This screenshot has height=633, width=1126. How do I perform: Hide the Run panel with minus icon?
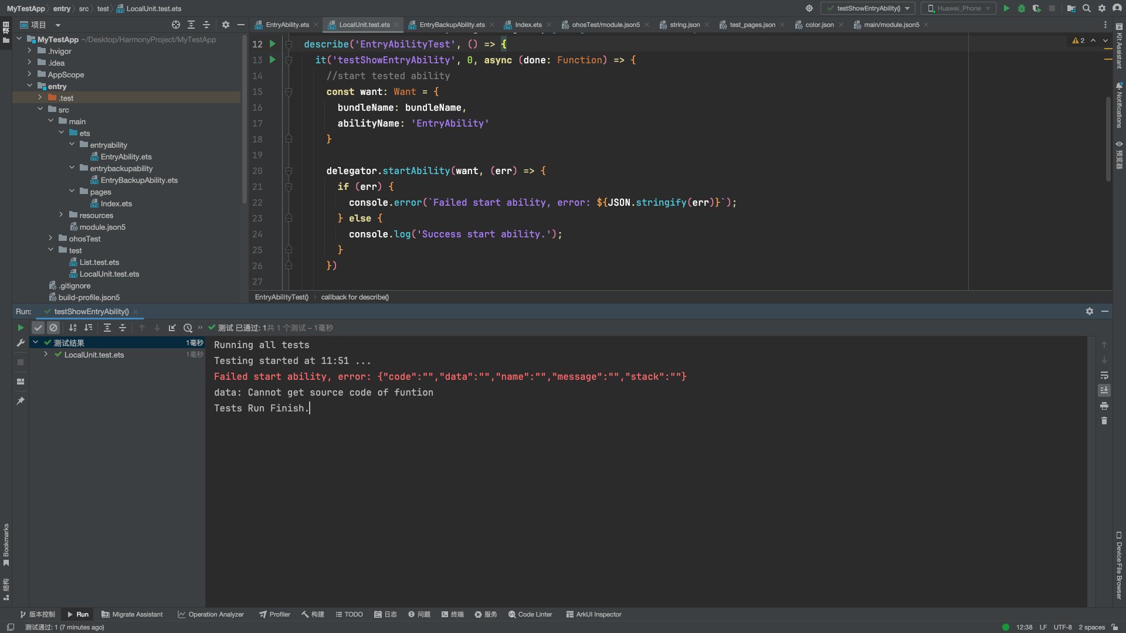tap(1105, 311)
